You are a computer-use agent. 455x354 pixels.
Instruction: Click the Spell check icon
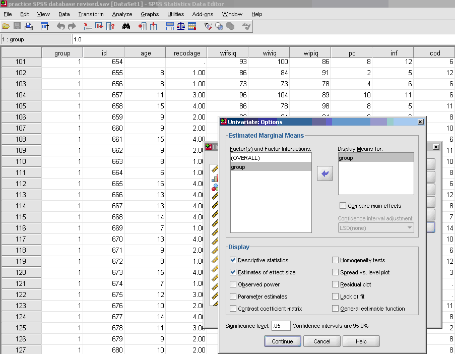pyautogui.click(x=246, y=26)
